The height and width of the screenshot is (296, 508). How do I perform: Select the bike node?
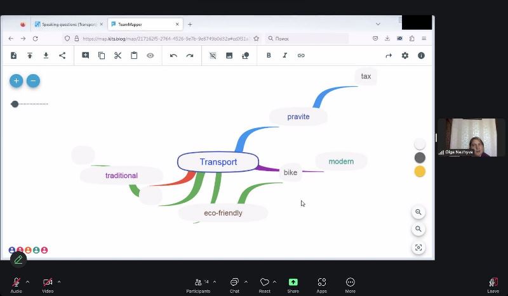coord(290,172)
